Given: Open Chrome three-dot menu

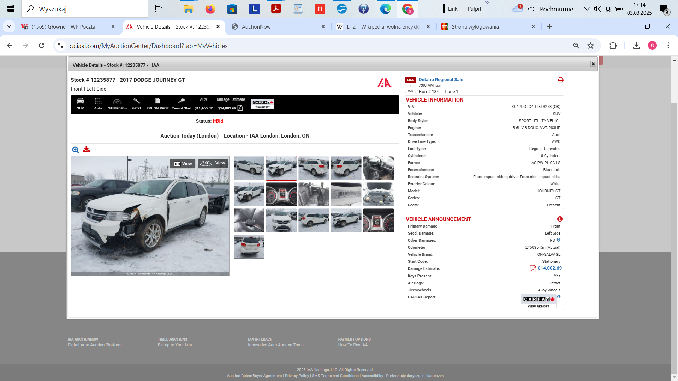Looking at the screenshot, I should 668,46.
